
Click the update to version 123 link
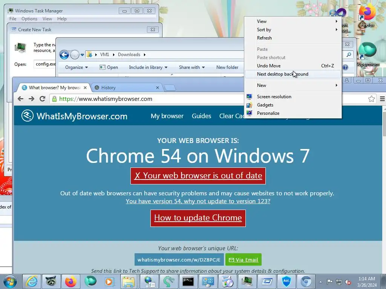click(198, 201)
